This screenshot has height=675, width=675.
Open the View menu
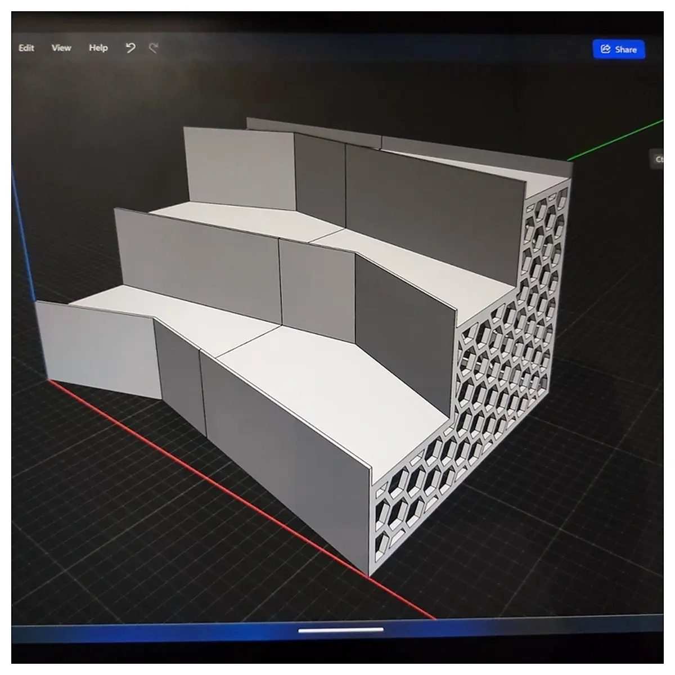[x=61, y=48]
